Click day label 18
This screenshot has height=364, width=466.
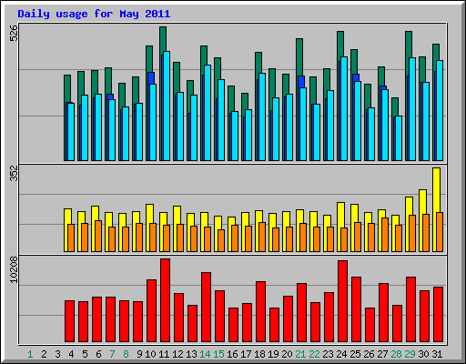(259, 354)
